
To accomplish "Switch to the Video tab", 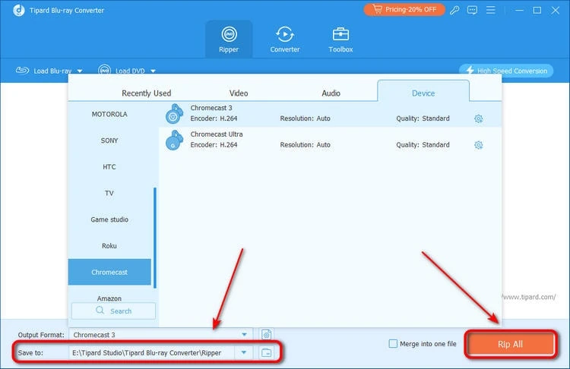I will 239,93.
